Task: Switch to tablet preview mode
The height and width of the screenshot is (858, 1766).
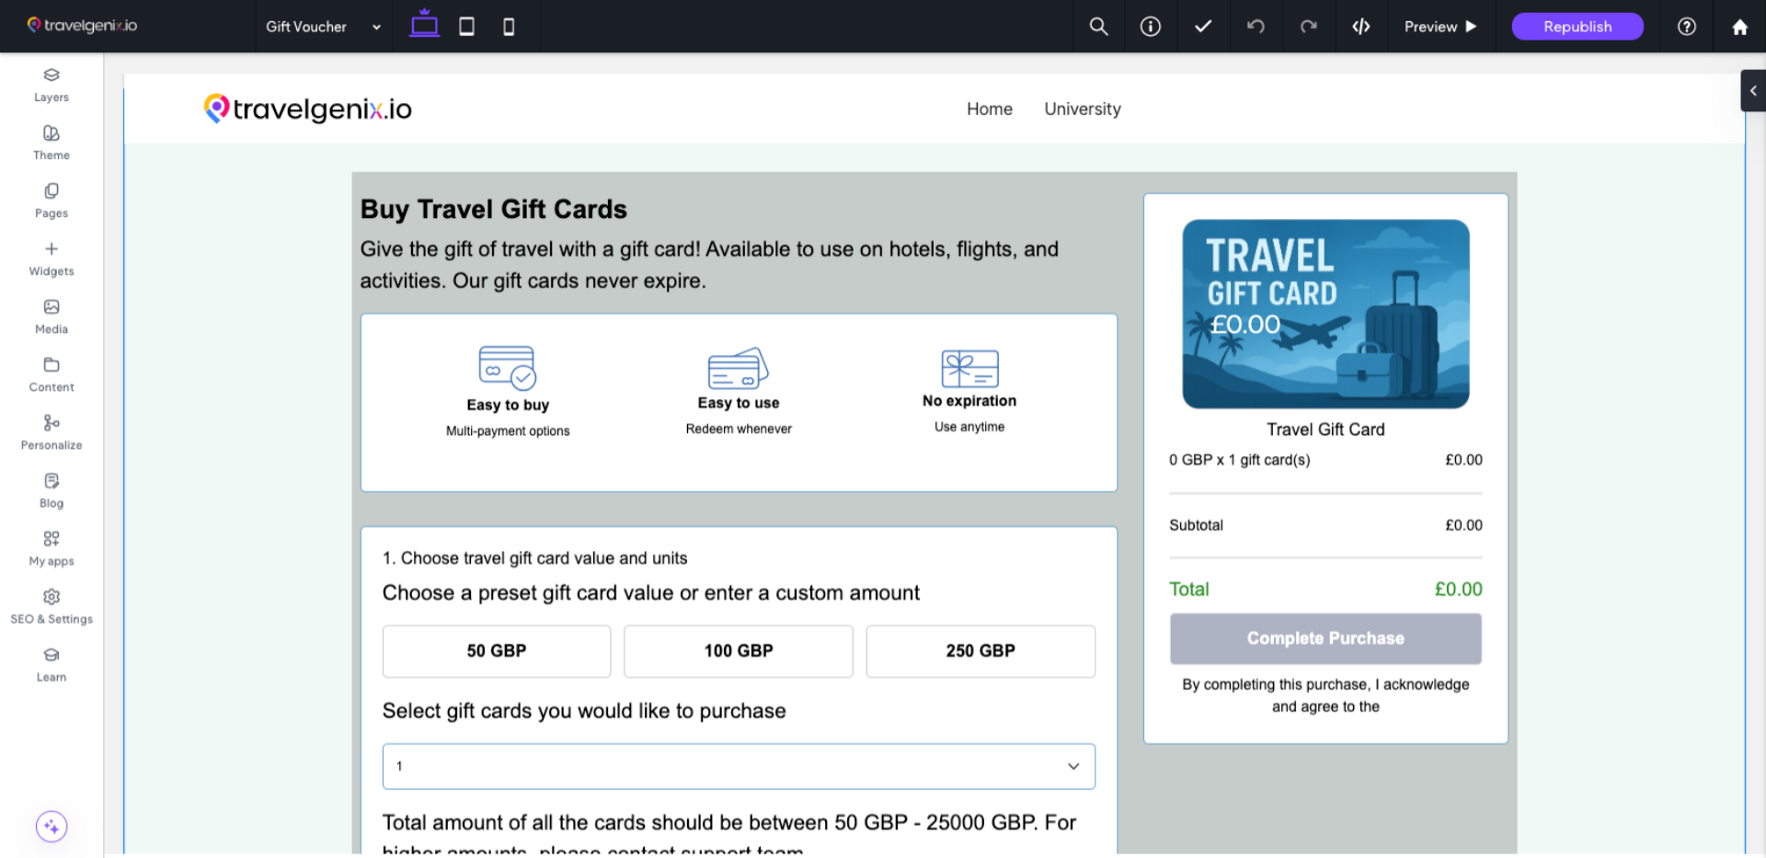Action: [x=466, y=27]
